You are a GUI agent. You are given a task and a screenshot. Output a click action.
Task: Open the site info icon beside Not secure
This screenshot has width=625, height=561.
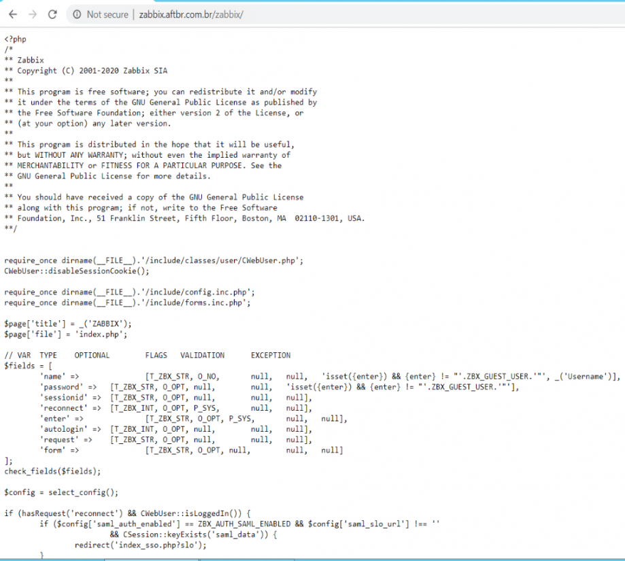77,15
